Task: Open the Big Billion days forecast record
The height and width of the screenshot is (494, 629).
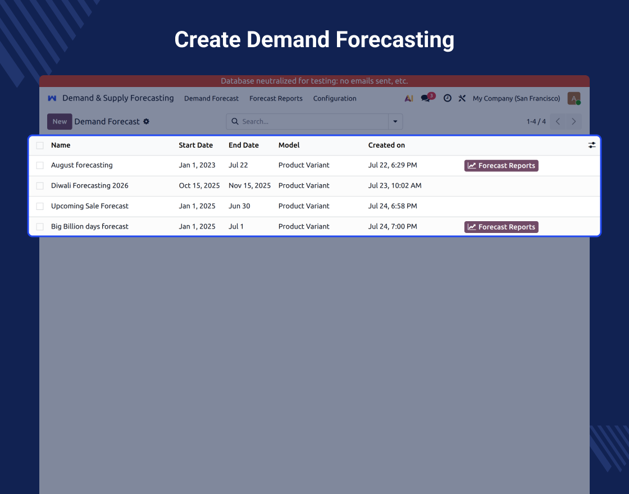Action: coord(89,227)
